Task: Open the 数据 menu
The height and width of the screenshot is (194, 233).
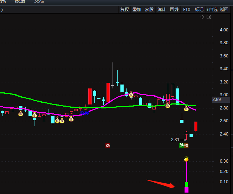Action: pos(20,1)
